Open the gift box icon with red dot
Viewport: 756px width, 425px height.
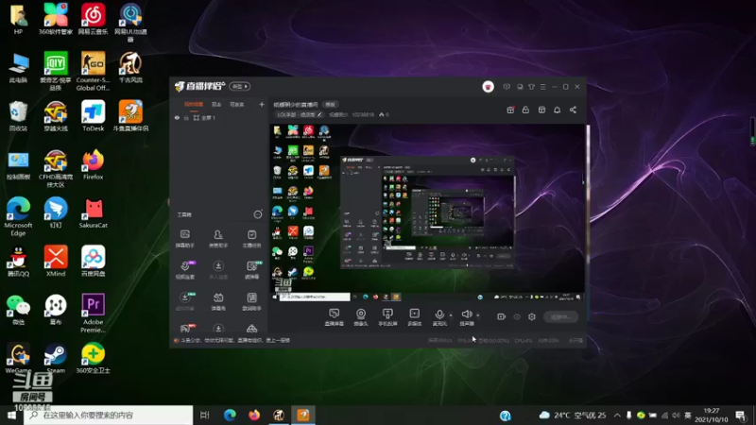point(510,110)
